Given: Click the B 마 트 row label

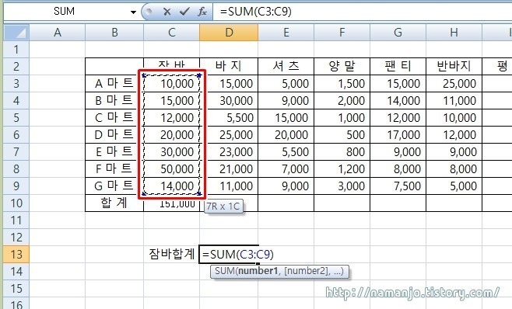Looking at the screenshot, I should [x=114, y=100].
